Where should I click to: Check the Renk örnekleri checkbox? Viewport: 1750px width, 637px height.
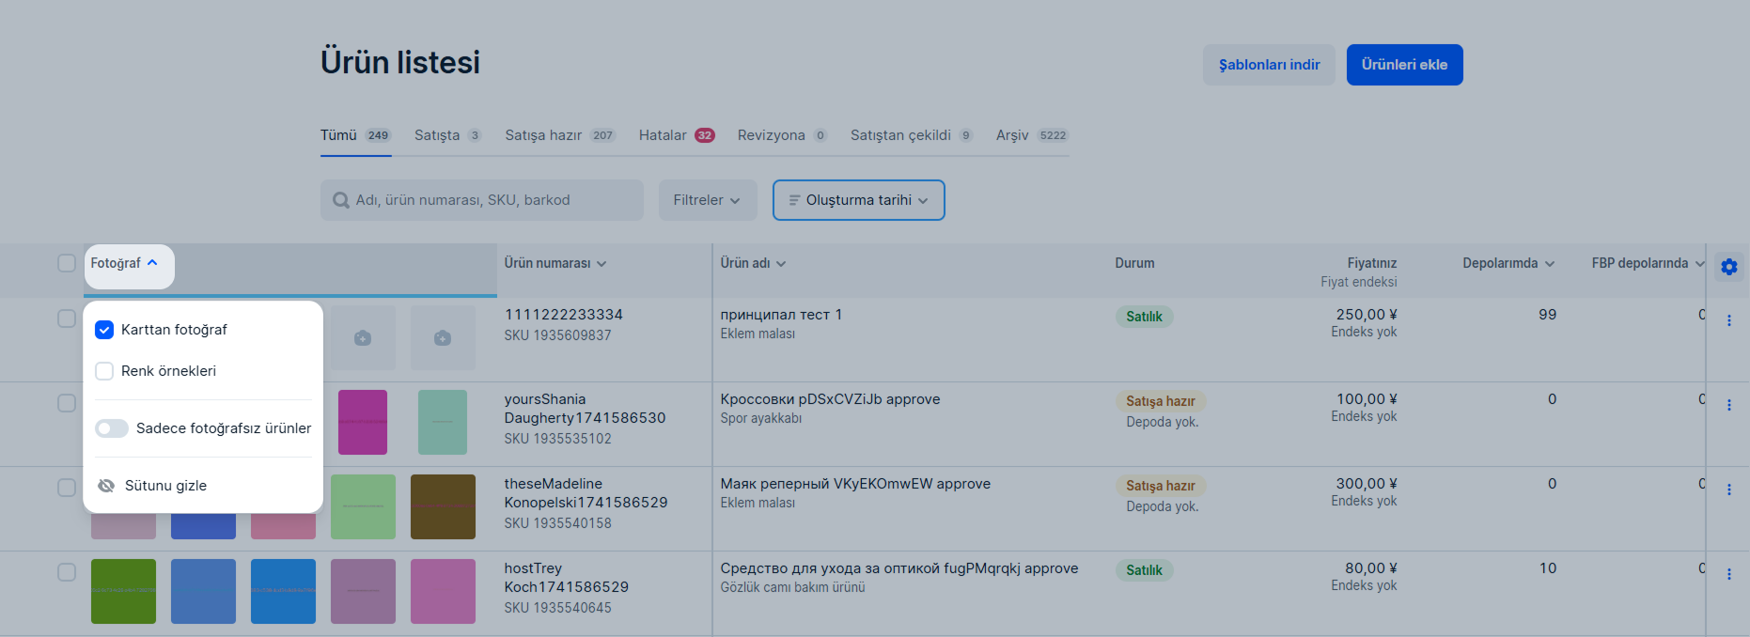point(104,371)
